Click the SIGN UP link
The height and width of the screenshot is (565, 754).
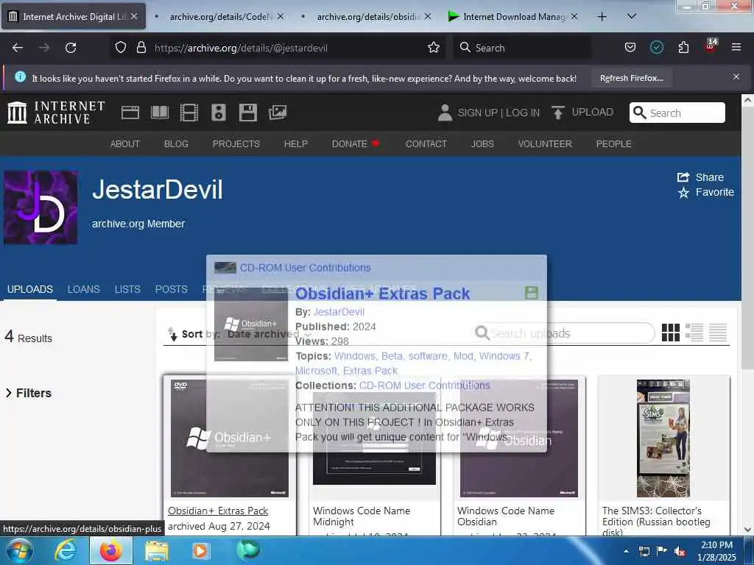(x=477, y=113)
